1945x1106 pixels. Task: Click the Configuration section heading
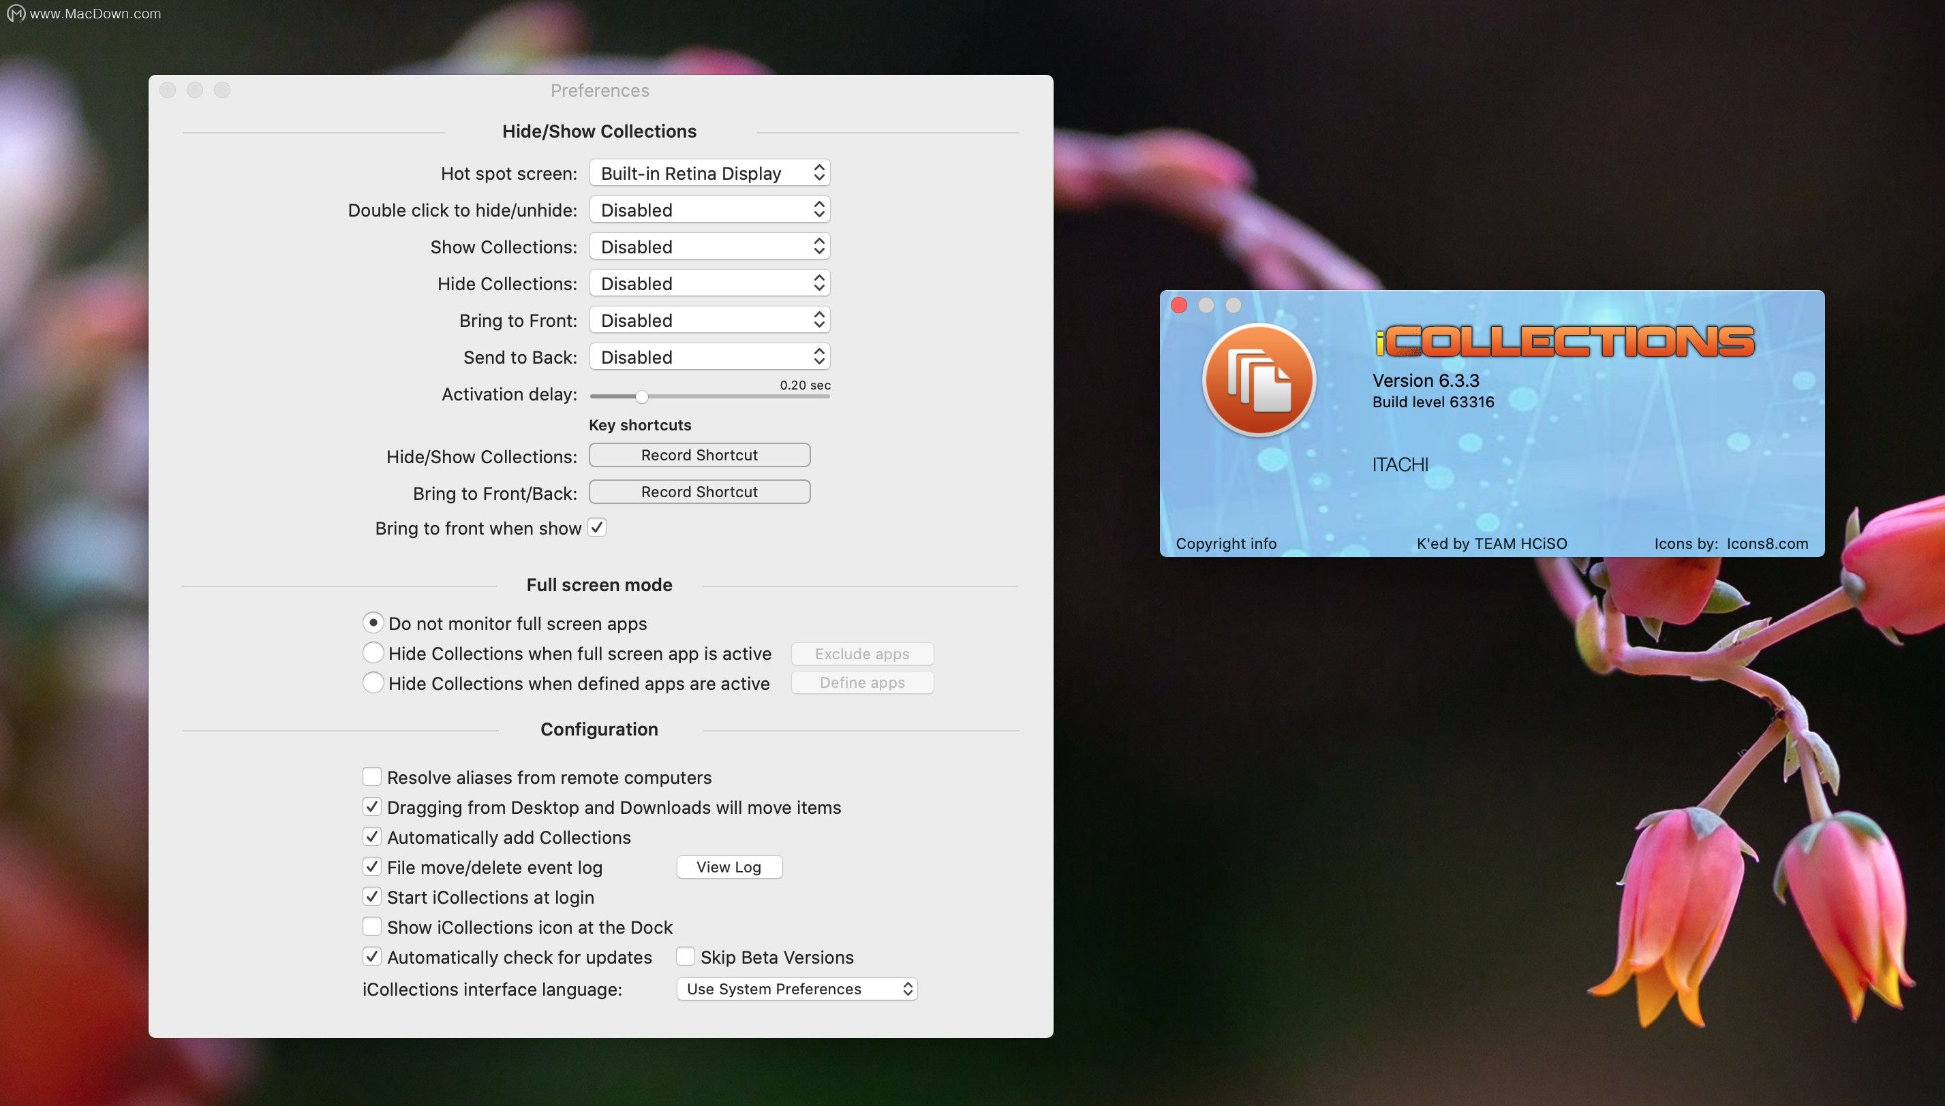(599, 729)
